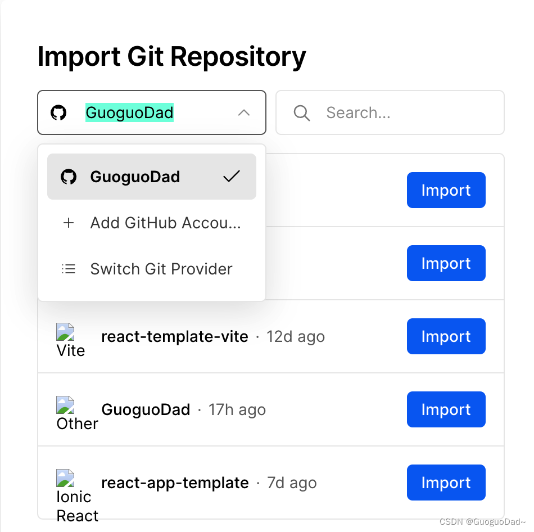The height and width of the screenshot is (532, 534).
Task: Click the 12d ago timestamp
Action: pos(296,337)
